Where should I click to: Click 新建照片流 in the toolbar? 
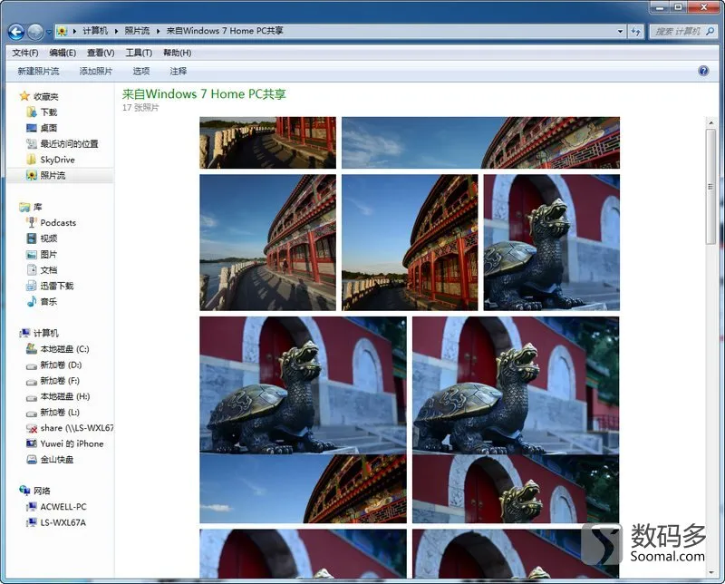coord(38,72)
